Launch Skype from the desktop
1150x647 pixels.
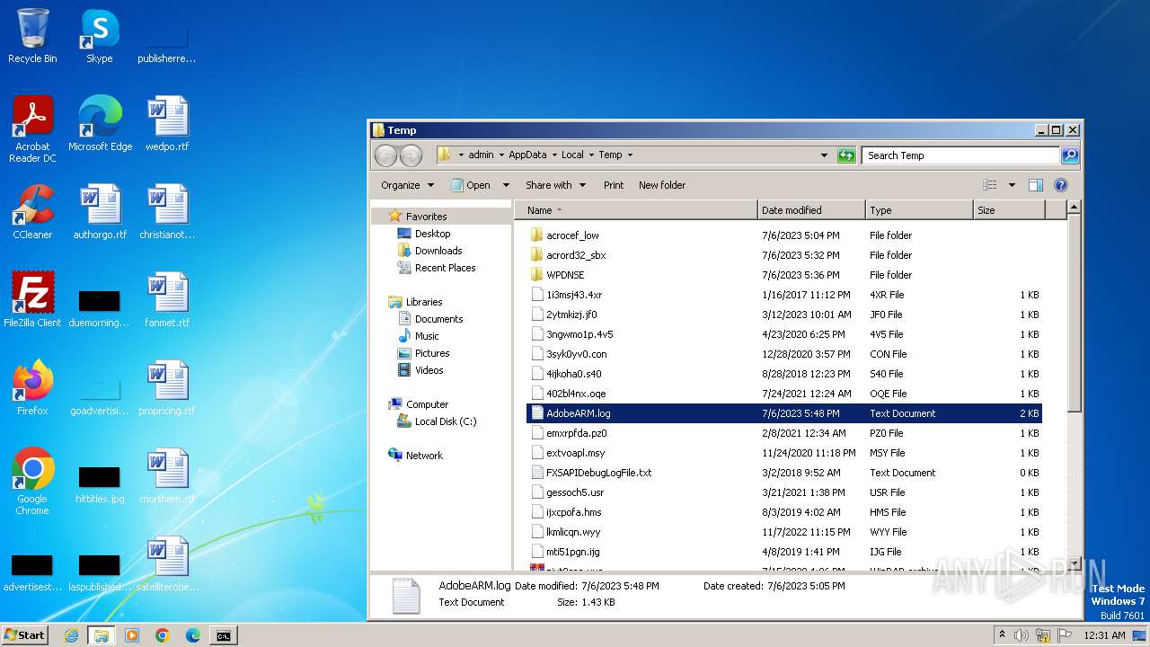click(x=99, y=36)
